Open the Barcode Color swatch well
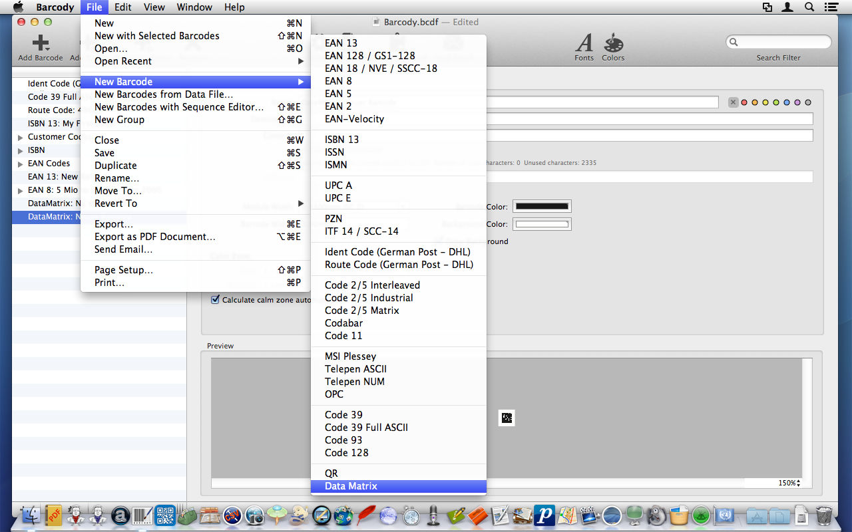This screenshot has height=532, width=852. [x=542, y=207]
